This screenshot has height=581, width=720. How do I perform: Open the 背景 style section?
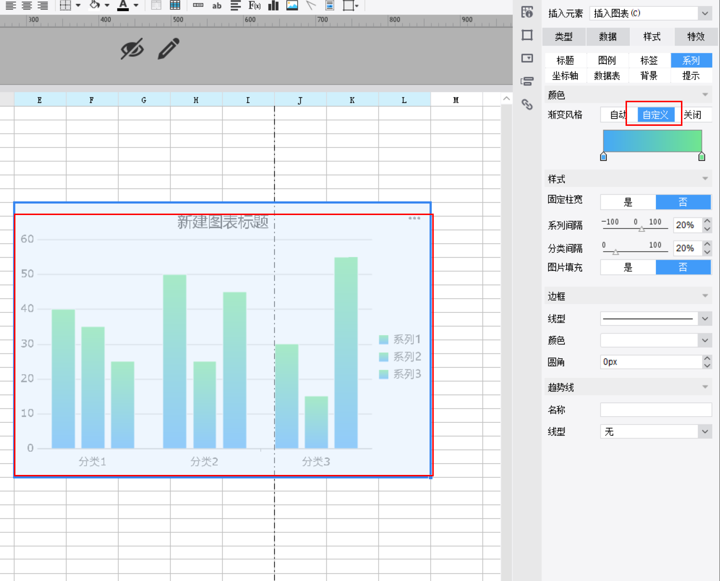point(649,76)
